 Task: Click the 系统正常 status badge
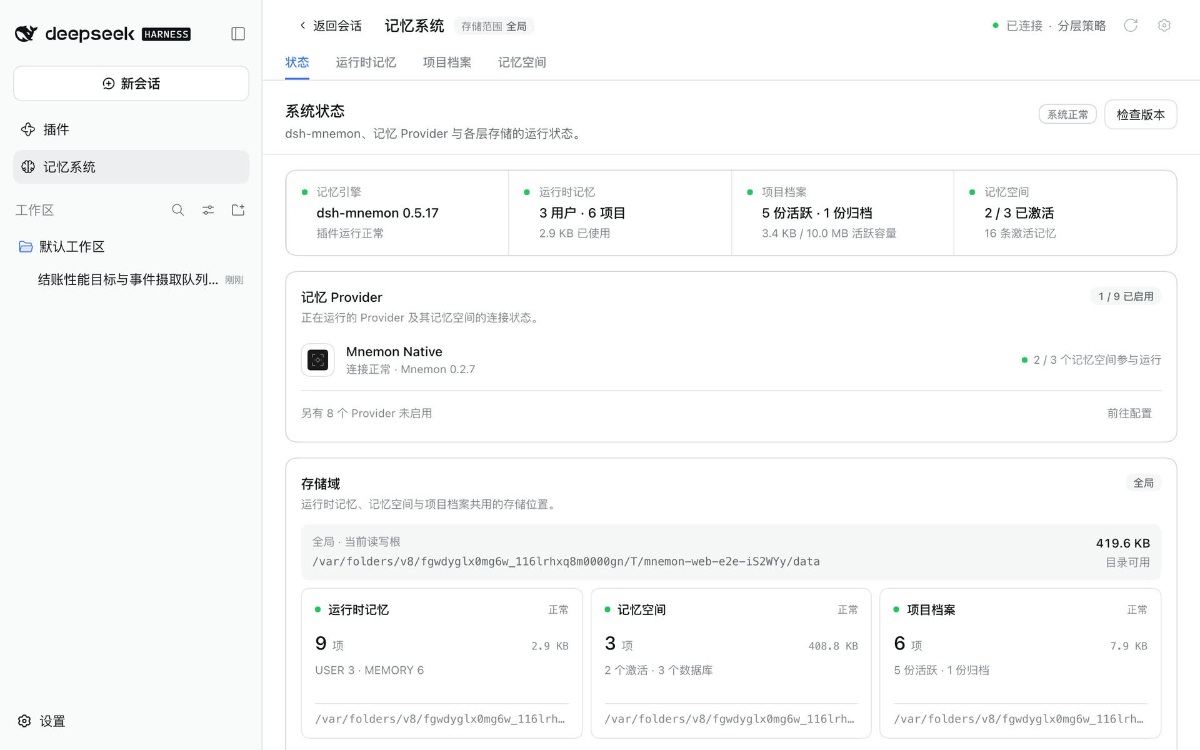tap(1067, 114)
